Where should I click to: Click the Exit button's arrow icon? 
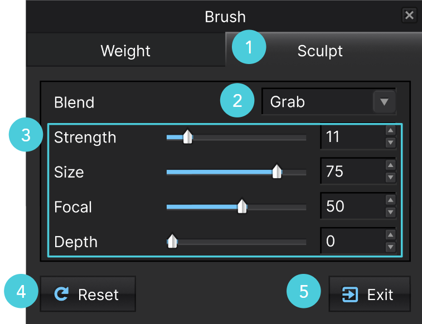point(350,294)
